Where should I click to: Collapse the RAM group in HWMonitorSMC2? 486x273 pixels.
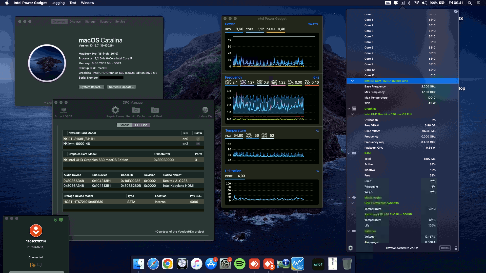[349, 153]
